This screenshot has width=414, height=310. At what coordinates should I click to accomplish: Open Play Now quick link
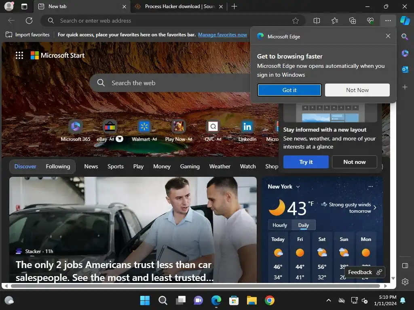coord(178,130)
